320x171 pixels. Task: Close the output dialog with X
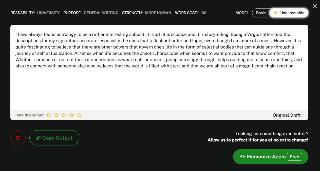[x=315, y=6]
